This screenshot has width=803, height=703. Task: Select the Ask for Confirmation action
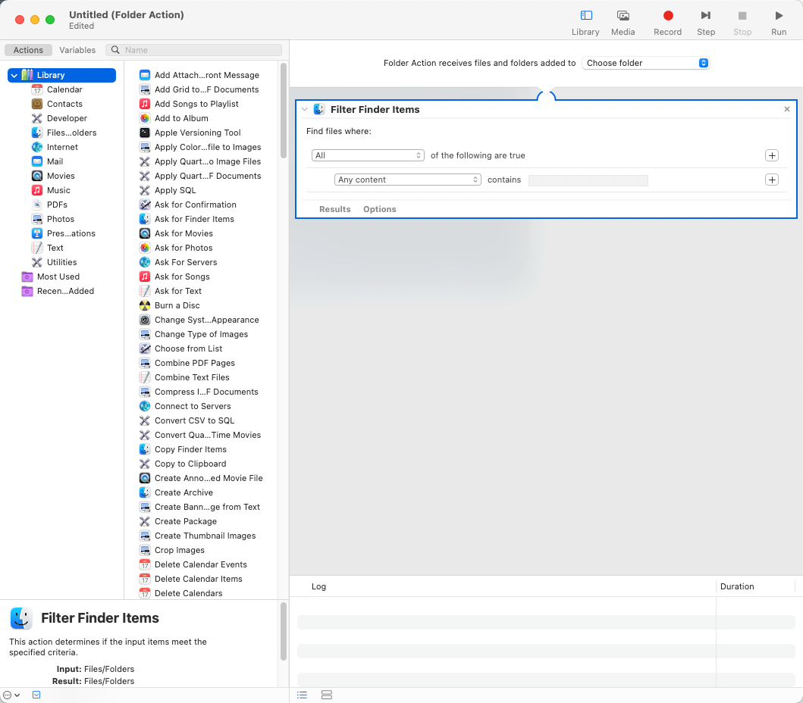tap(188, 204)
